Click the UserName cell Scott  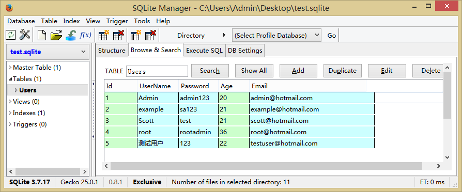pyautogui.click(x=158, y=121)
